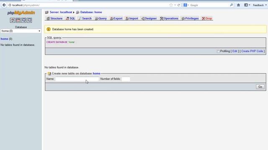Reload the page with refresh icon
268x150 pixels.
179,5
